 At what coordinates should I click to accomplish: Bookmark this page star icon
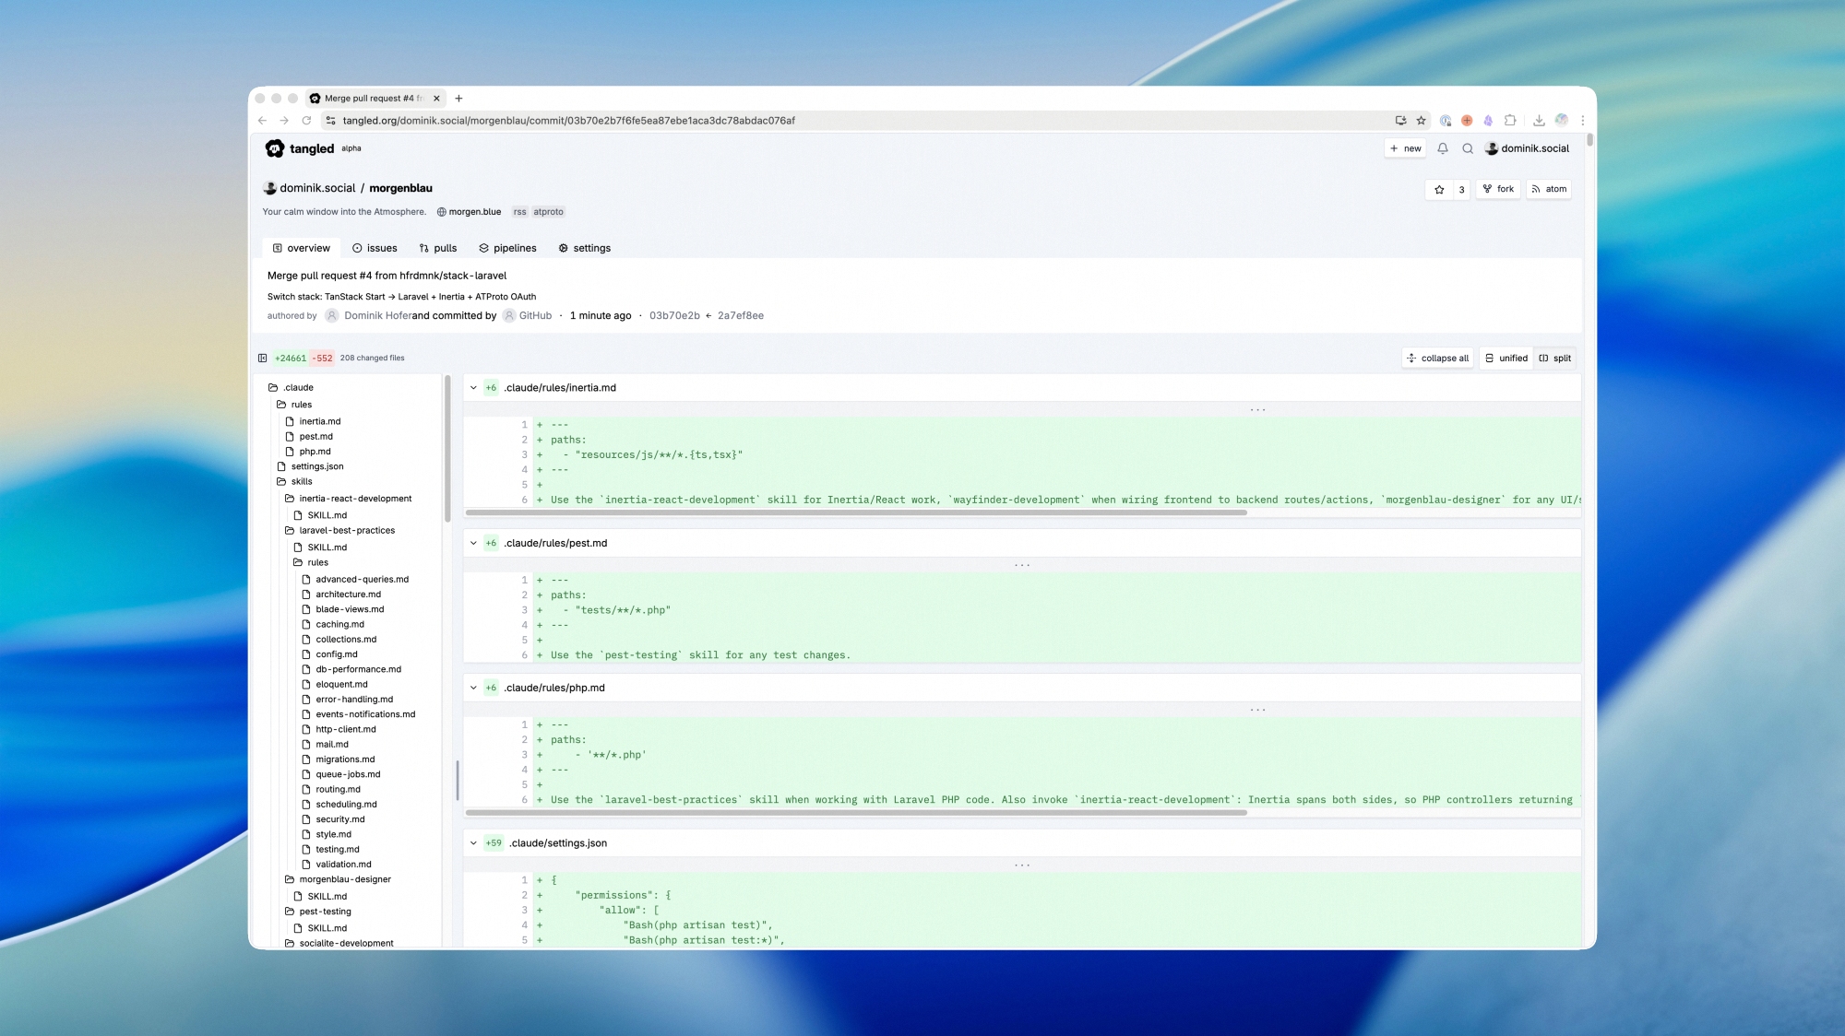coord(1422,121)
